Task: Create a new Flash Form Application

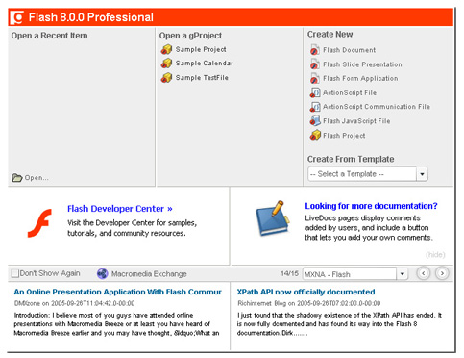Action: point(360,78)
